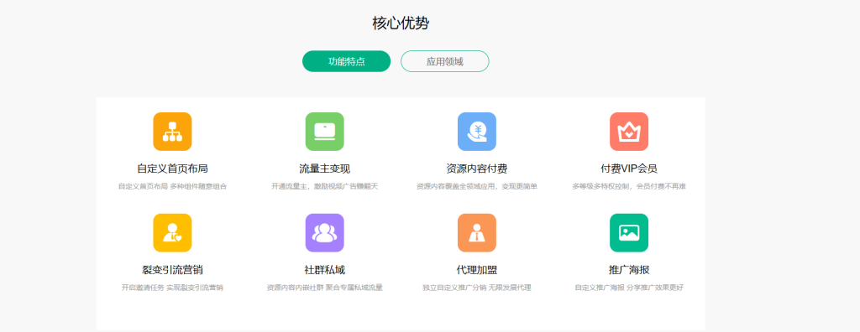
Task: Open the 裂变引流营销 title
Action: pos(172,270)
